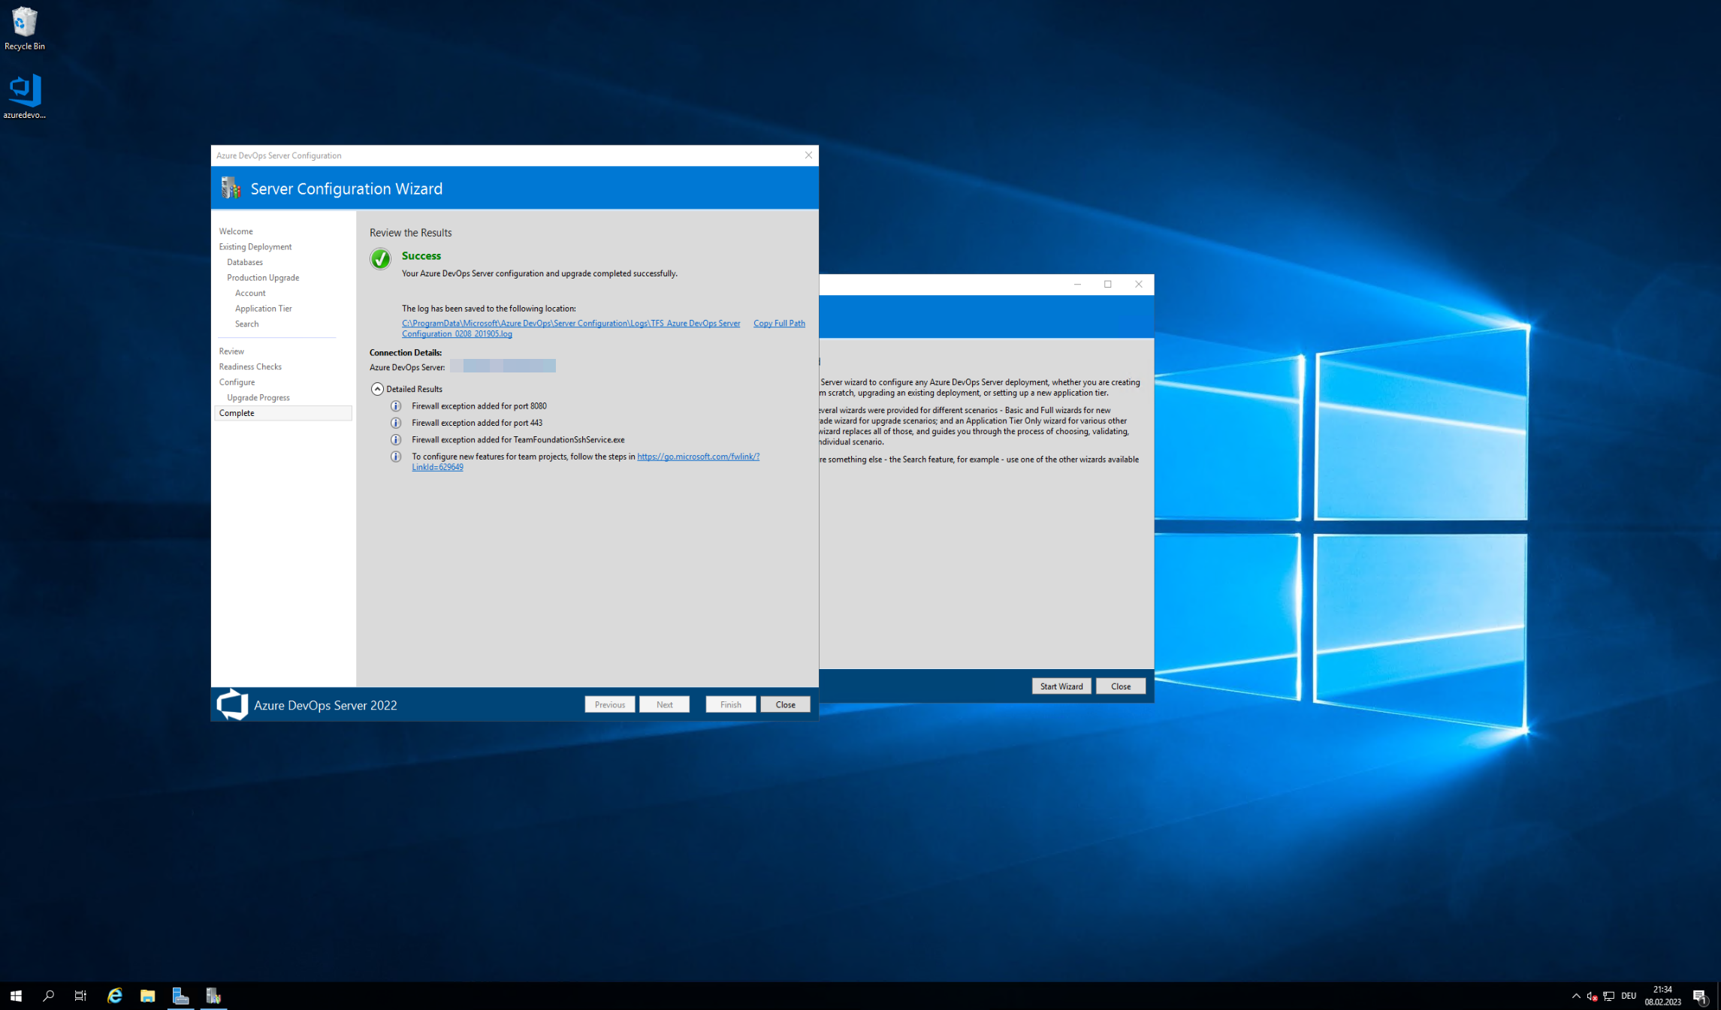Select Application Tier step in the sidebar
Viewport: 1721px width, 1010px height.
point(263,309)
